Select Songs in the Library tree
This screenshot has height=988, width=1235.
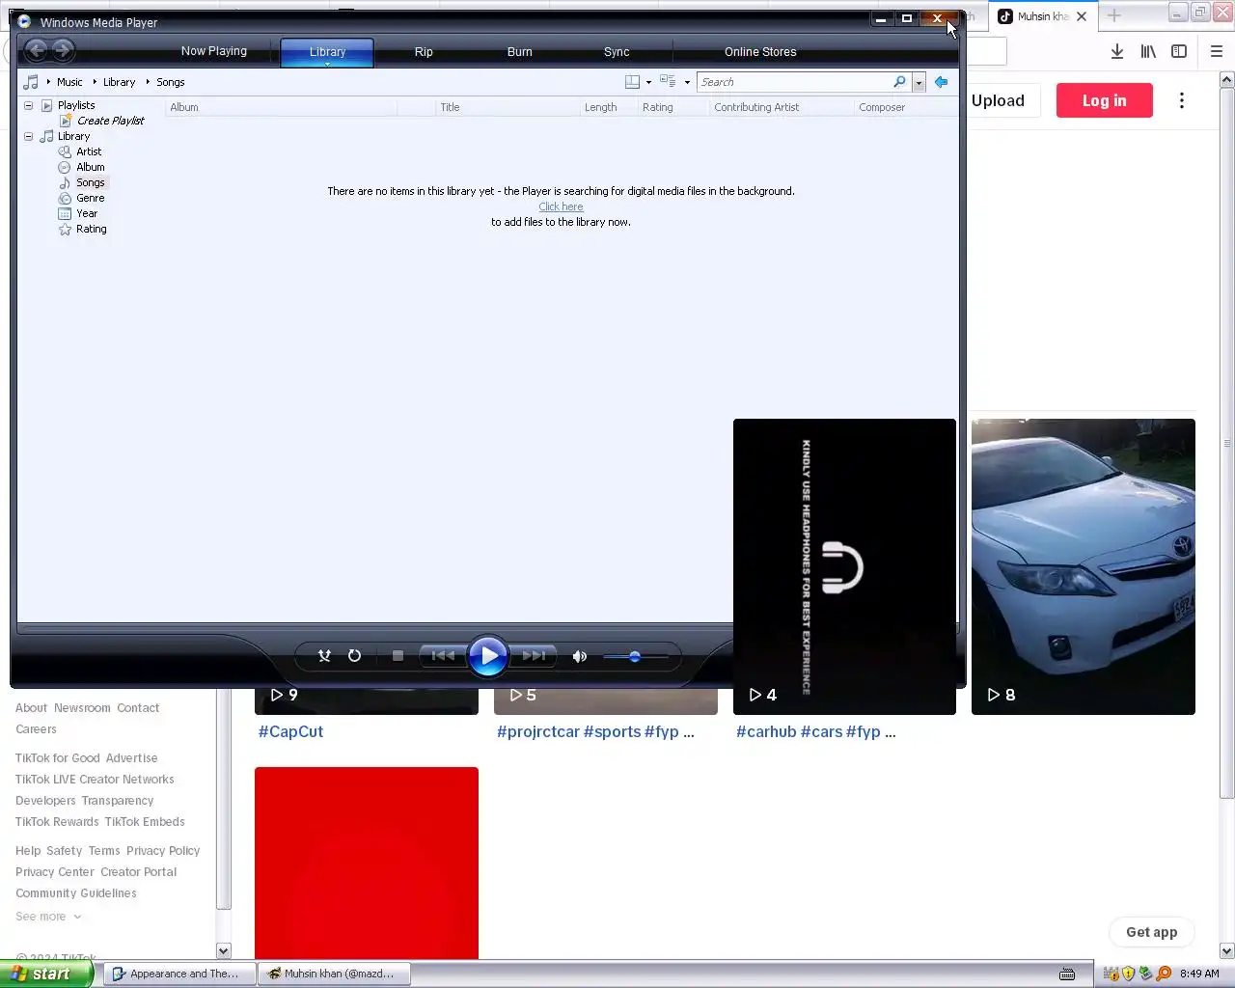click(x=91, y=182)
